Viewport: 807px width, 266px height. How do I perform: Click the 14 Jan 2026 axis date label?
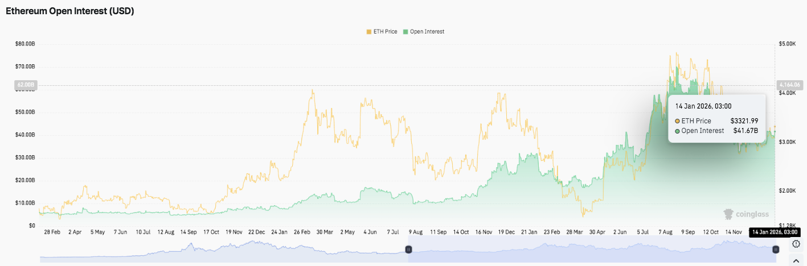tap(775, 232)
